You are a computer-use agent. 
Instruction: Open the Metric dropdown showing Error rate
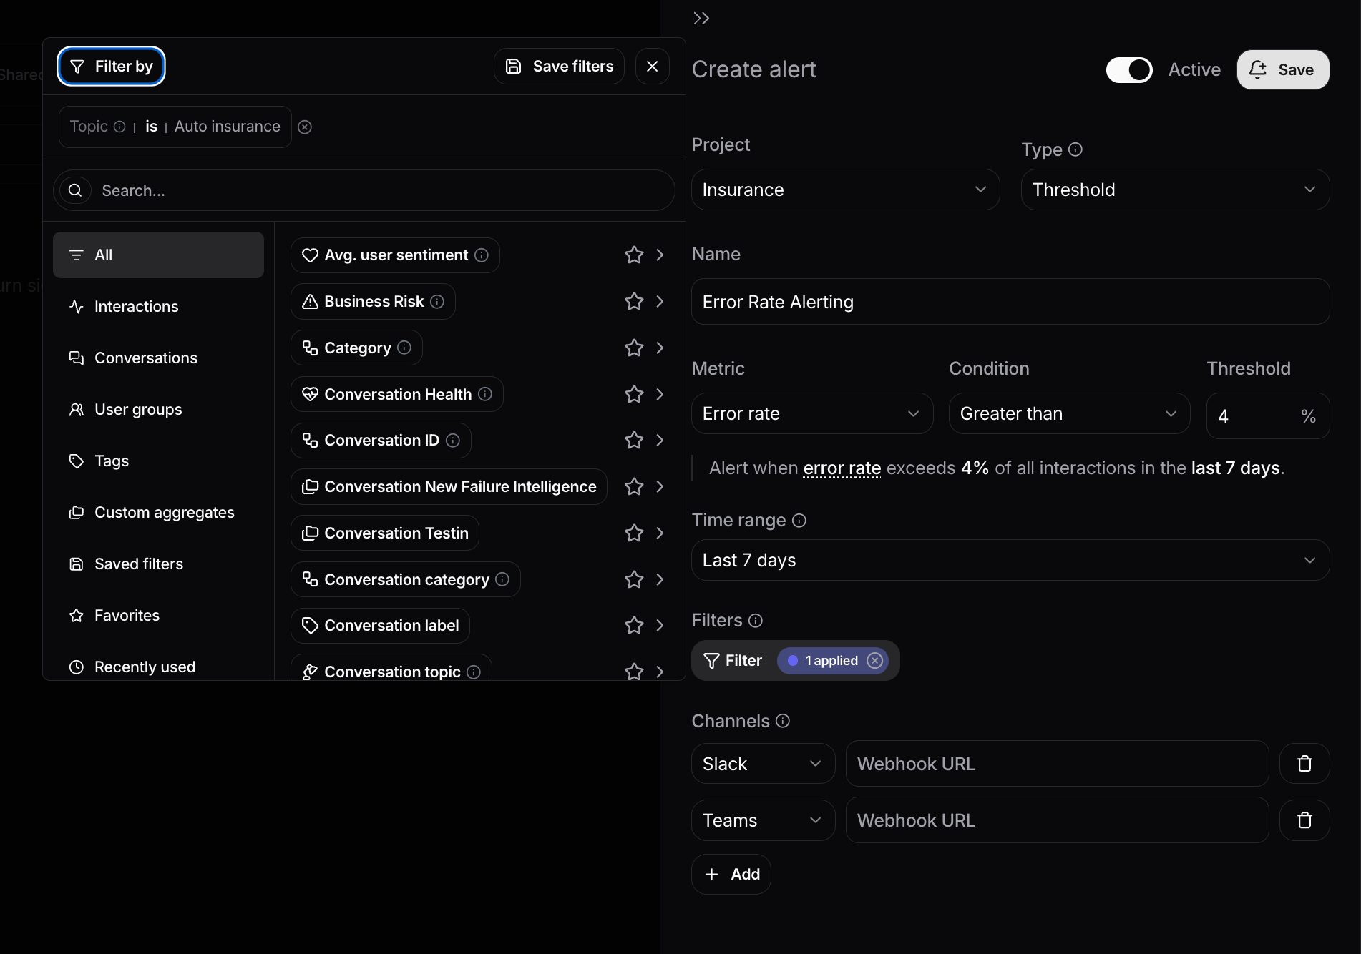click(812, 413)
